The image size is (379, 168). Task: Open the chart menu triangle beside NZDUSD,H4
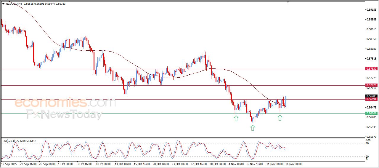pyautogui.click(x=3, y=4)
